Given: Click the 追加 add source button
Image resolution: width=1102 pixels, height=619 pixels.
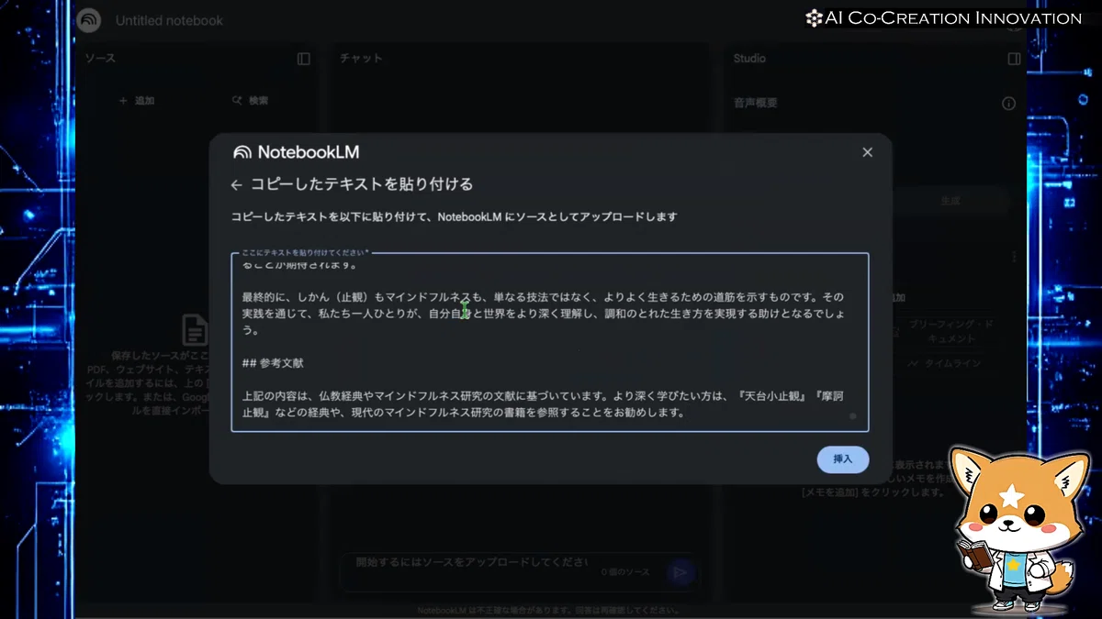Looking at the screenshot, I should point(137,101).
